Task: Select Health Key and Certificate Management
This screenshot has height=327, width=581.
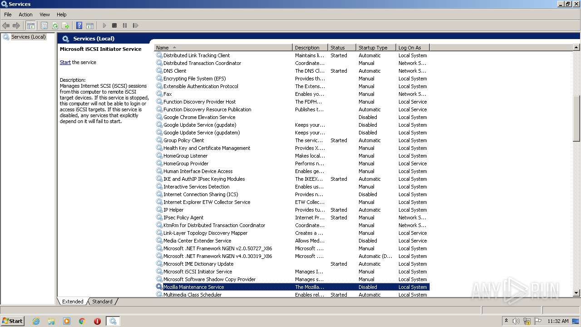Action: [292, 148]
